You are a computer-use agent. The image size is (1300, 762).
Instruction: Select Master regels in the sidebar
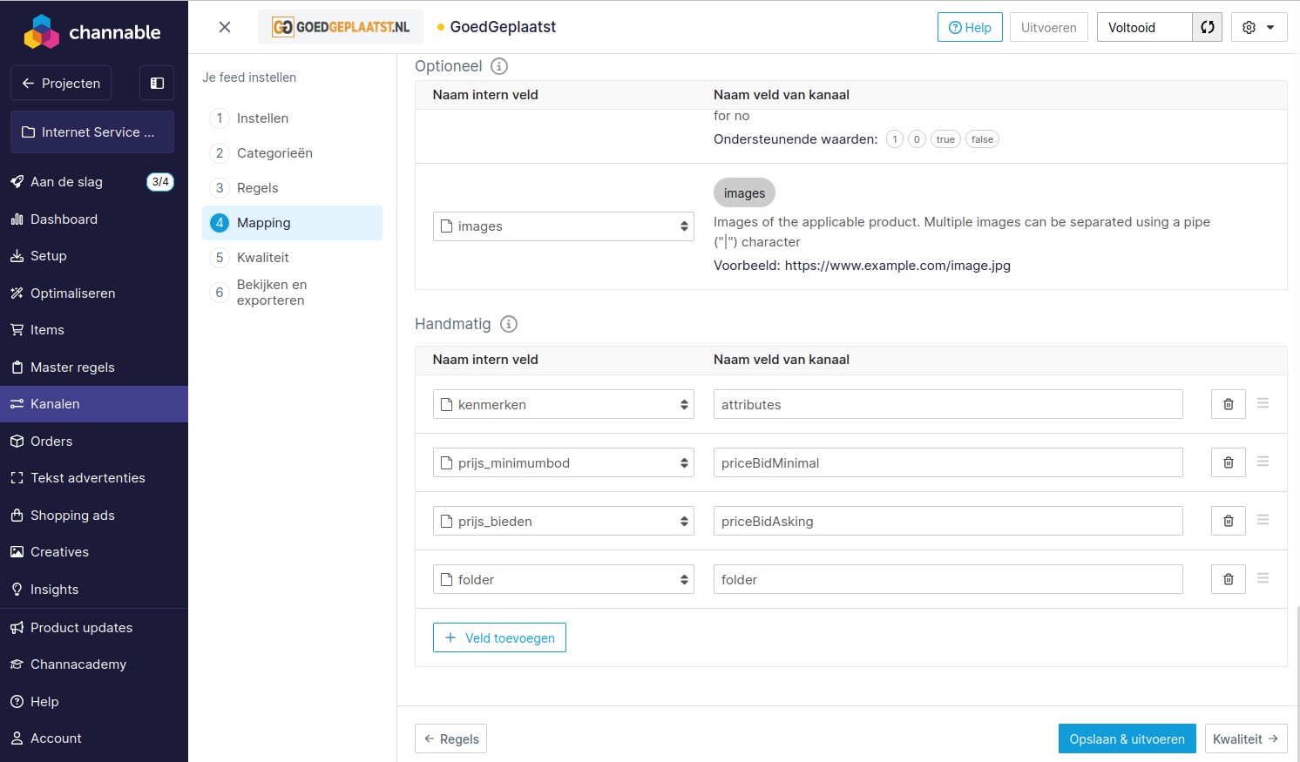pos(72,368)
